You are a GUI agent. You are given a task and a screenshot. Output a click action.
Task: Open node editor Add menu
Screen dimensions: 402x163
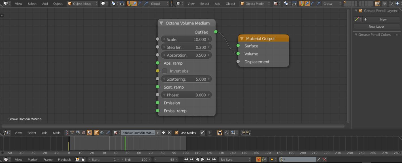pyautogui.click(x=45, y=133)
